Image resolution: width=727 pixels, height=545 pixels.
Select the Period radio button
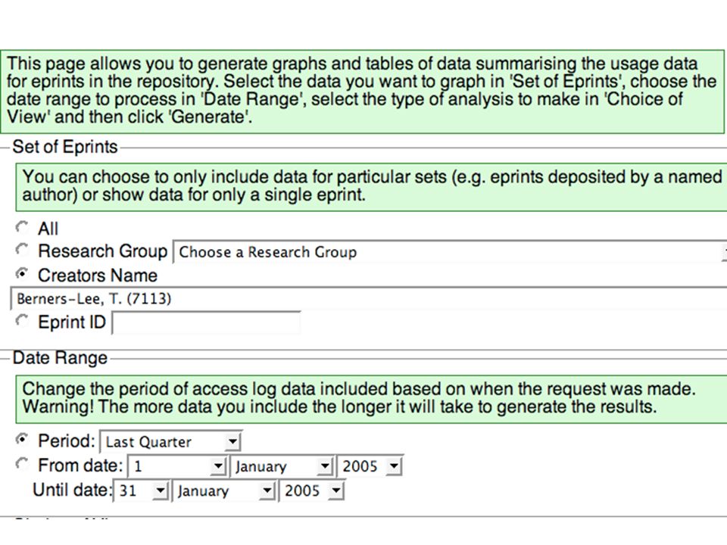pyautogui.click(x=22, y=439)
